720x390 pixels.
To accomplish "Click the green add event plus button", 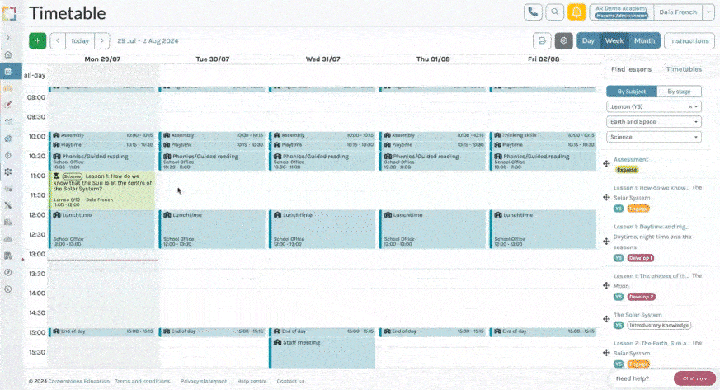I will click(x=37, y=40).
